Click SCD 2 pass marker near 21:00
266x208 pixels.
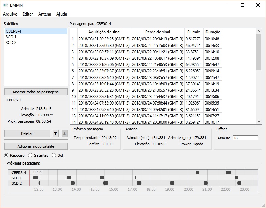coord(205,183)
